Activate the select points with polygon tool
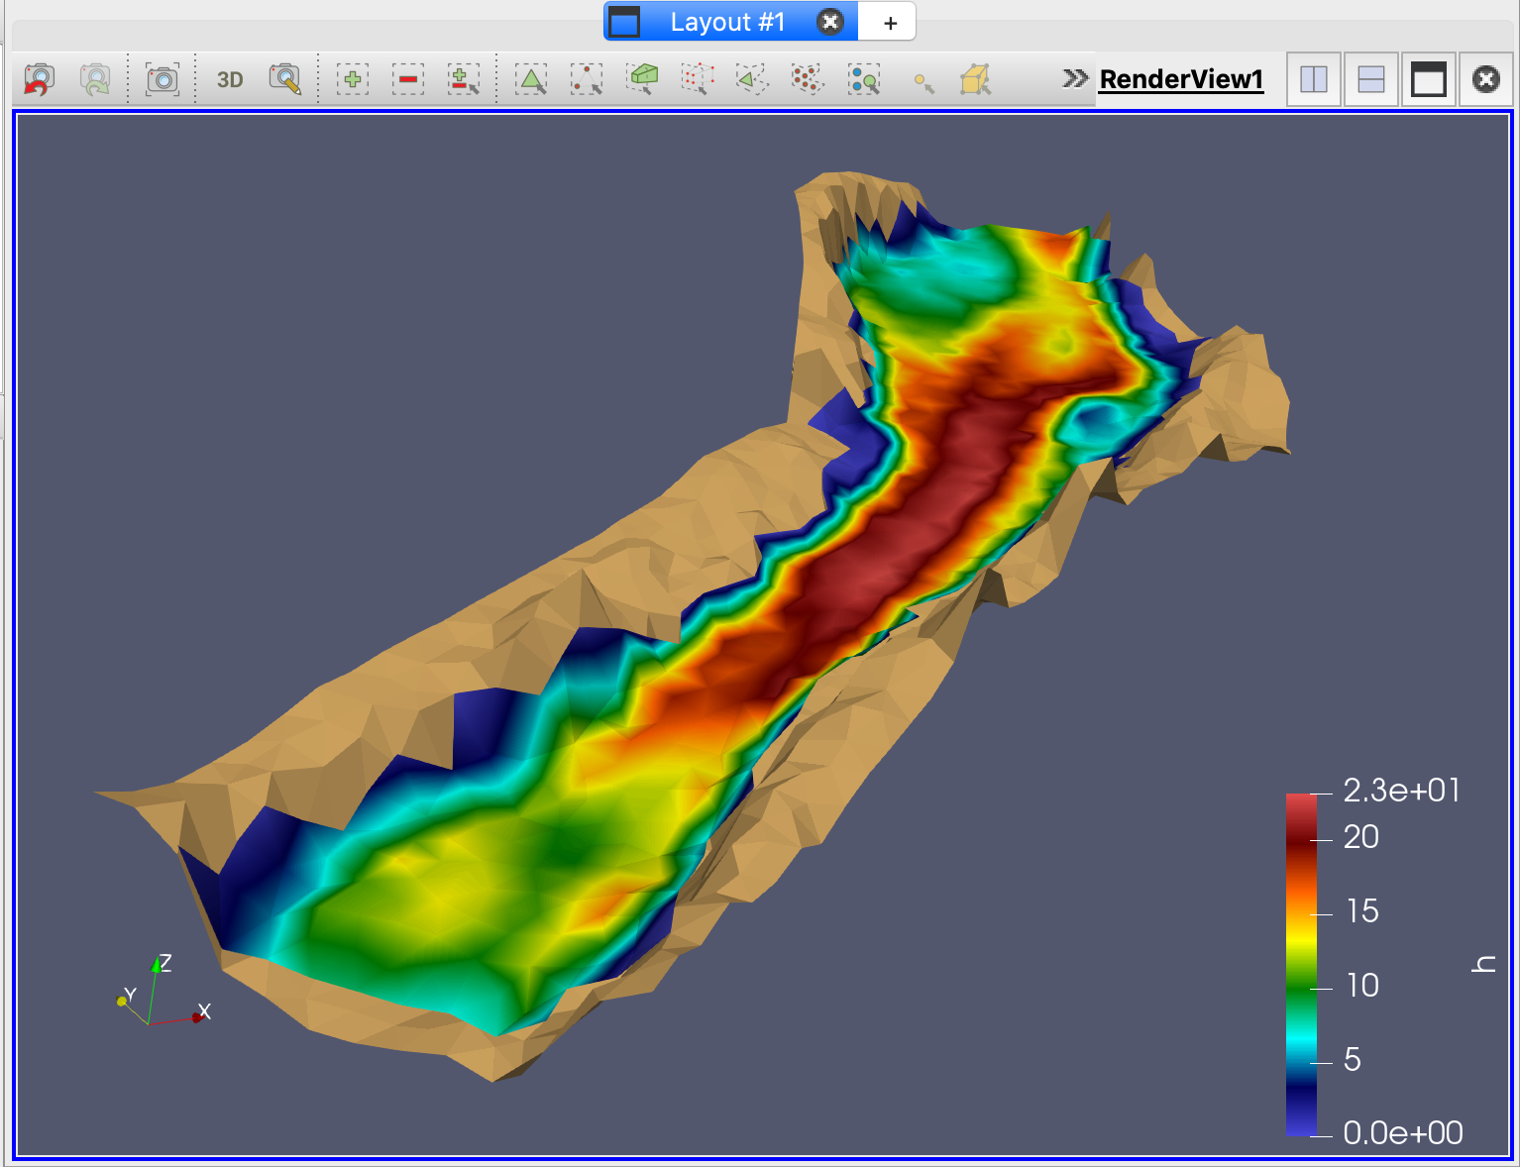The image size is (1520, 1167). [x=808, y=79]
